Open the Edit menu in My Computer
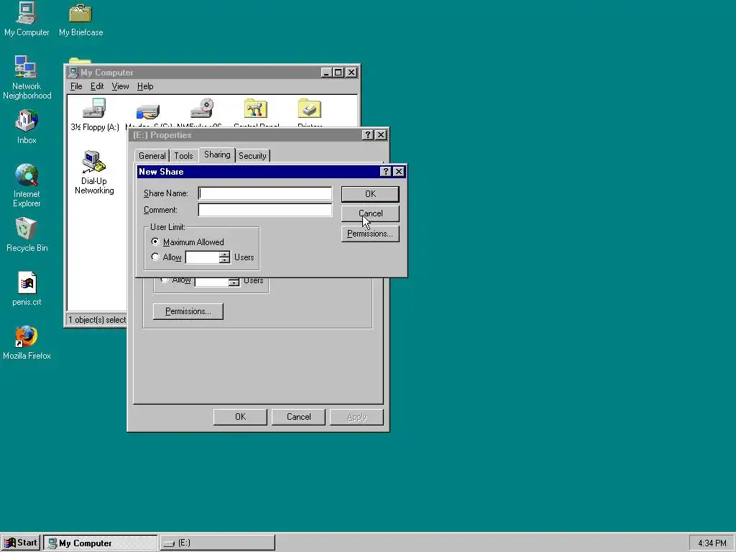The image size is (736, 552). (x=97, y=86)
